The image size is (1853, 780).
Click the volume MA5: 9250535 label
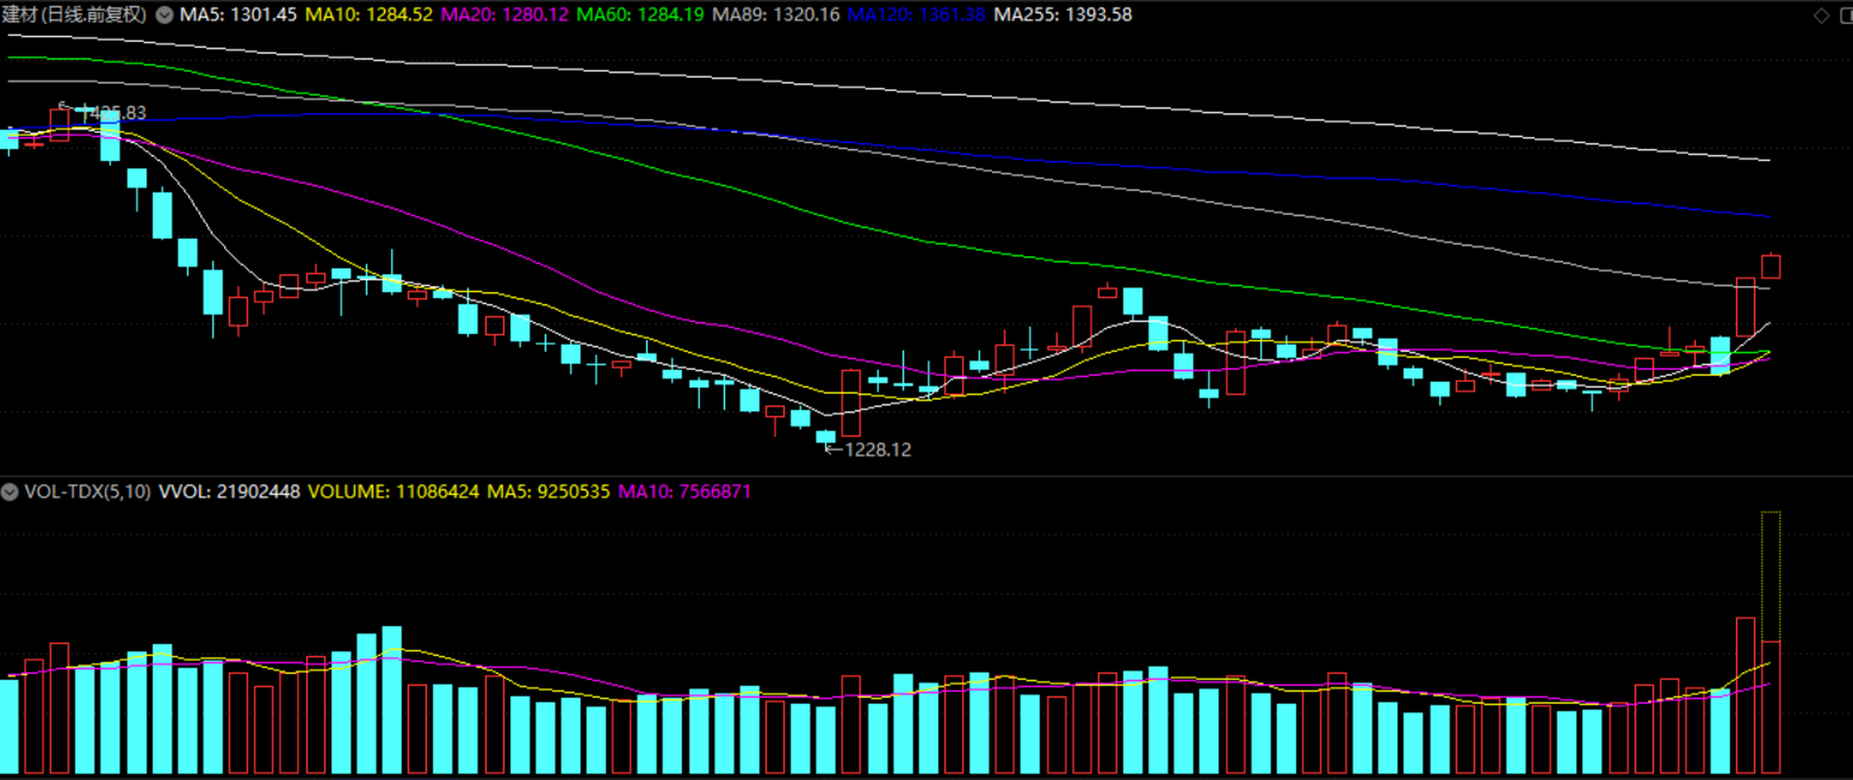pyautogui.click(x=548, y=491)
